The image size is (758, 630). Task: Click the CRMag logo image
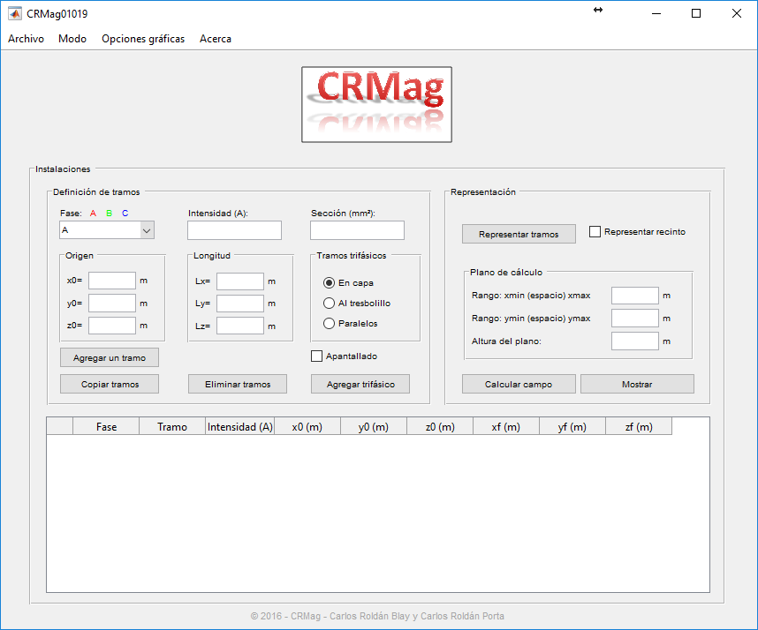tap(376, 104)
